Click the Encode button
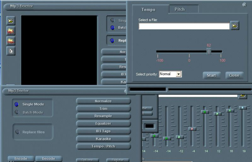The image size is (252, 162). pyautogui.click(x=21, y=159)
